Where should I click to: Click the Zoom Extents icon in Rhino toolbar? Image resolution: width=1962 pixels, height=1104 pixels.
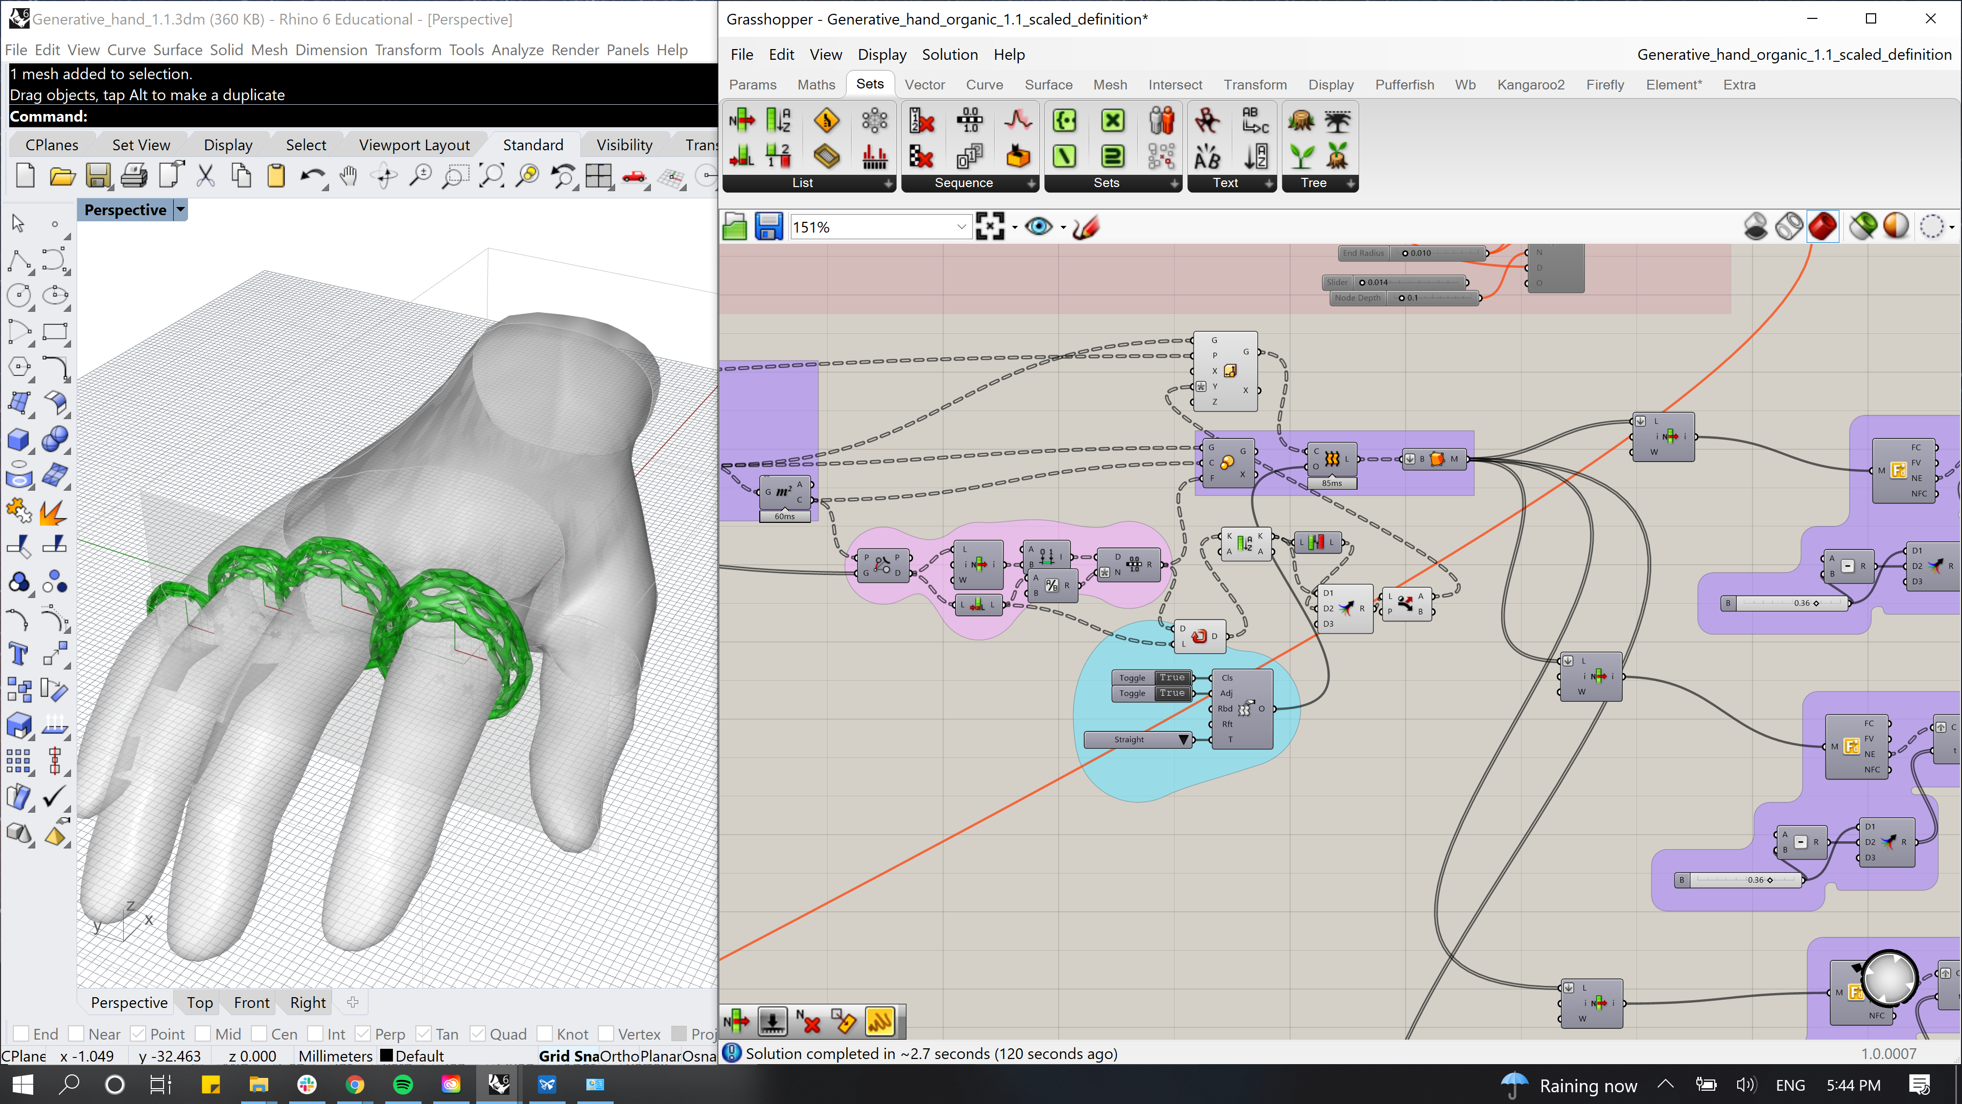tap(491, 176)
